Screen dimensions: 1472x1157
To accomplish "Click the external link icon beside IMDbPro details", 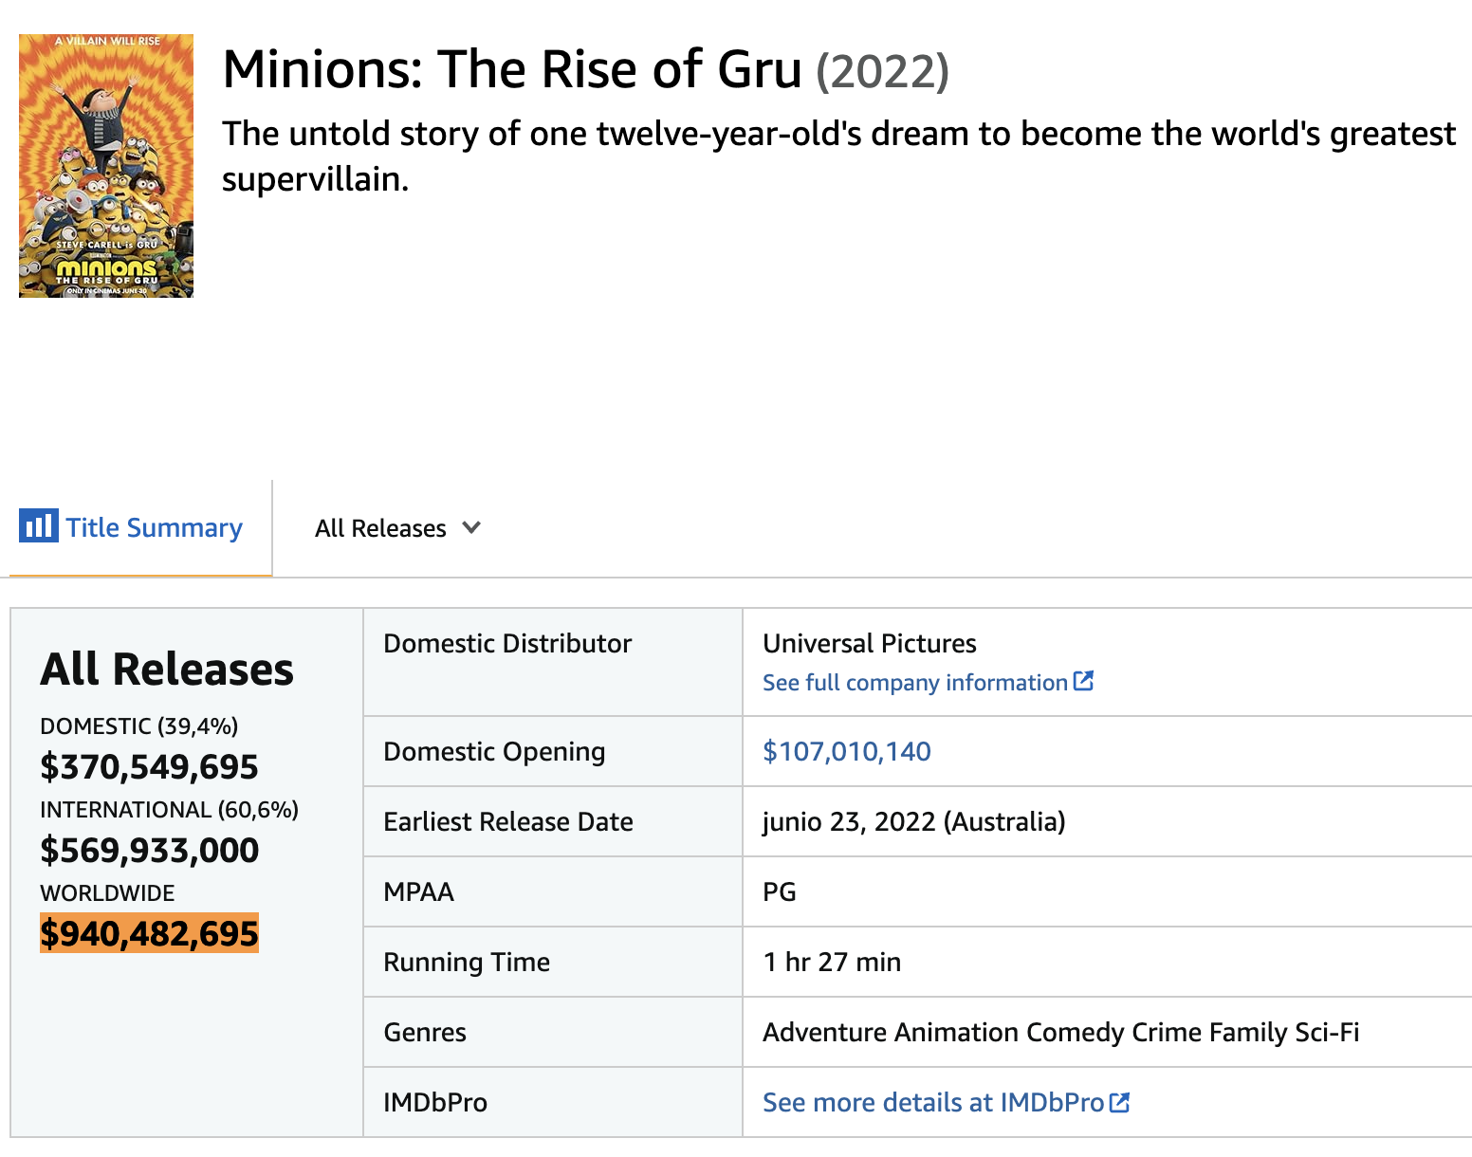I will pyautogui.click(x=1119, y=1102).
